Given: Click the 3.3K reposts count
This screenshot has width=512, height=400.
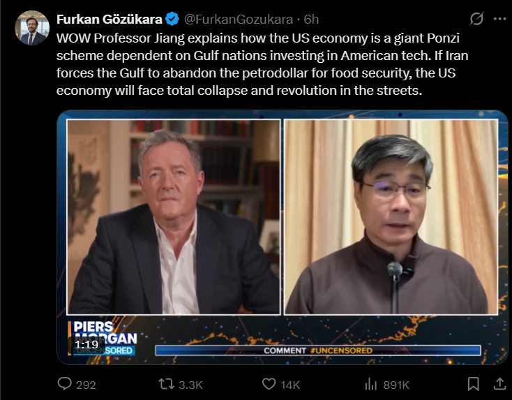Looking at the screenshot, I should point(190,385).
